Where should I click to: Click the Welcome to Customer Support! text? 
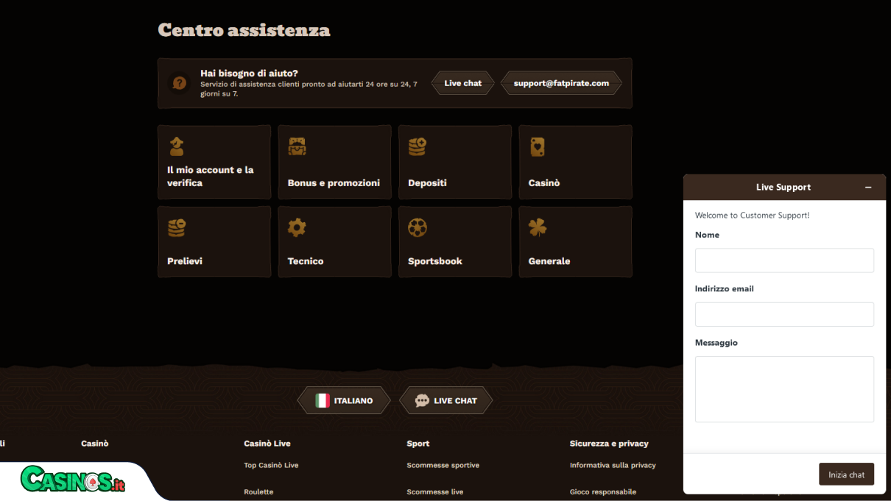point(752,216)
